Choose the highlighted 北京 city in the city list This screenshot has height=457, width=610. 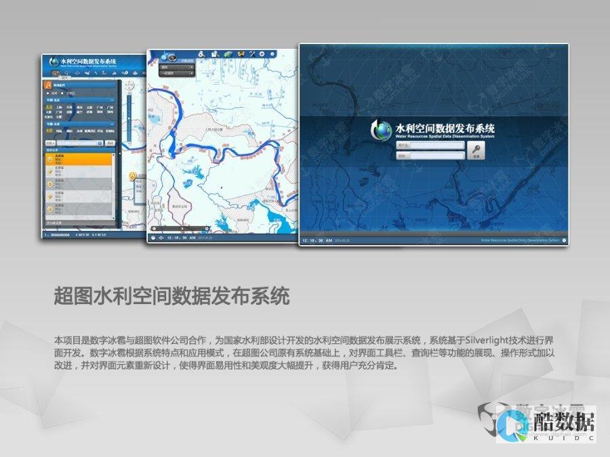(x=49, y=107)
